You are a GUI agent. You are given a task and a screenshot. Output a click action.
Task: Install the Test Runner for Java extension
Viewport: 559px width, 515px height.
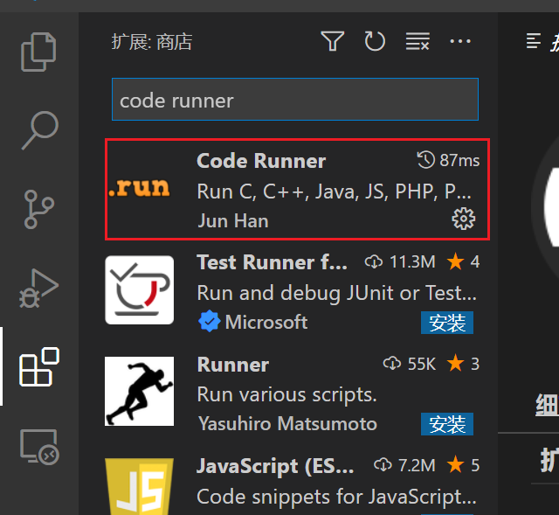coord(447,323)
